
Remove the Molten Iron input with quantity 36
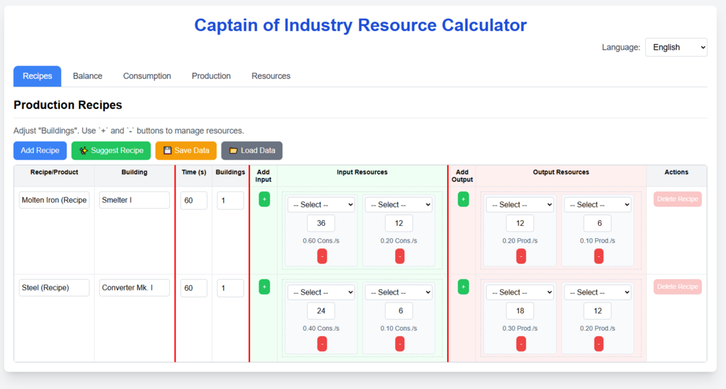tap(322, 256)
